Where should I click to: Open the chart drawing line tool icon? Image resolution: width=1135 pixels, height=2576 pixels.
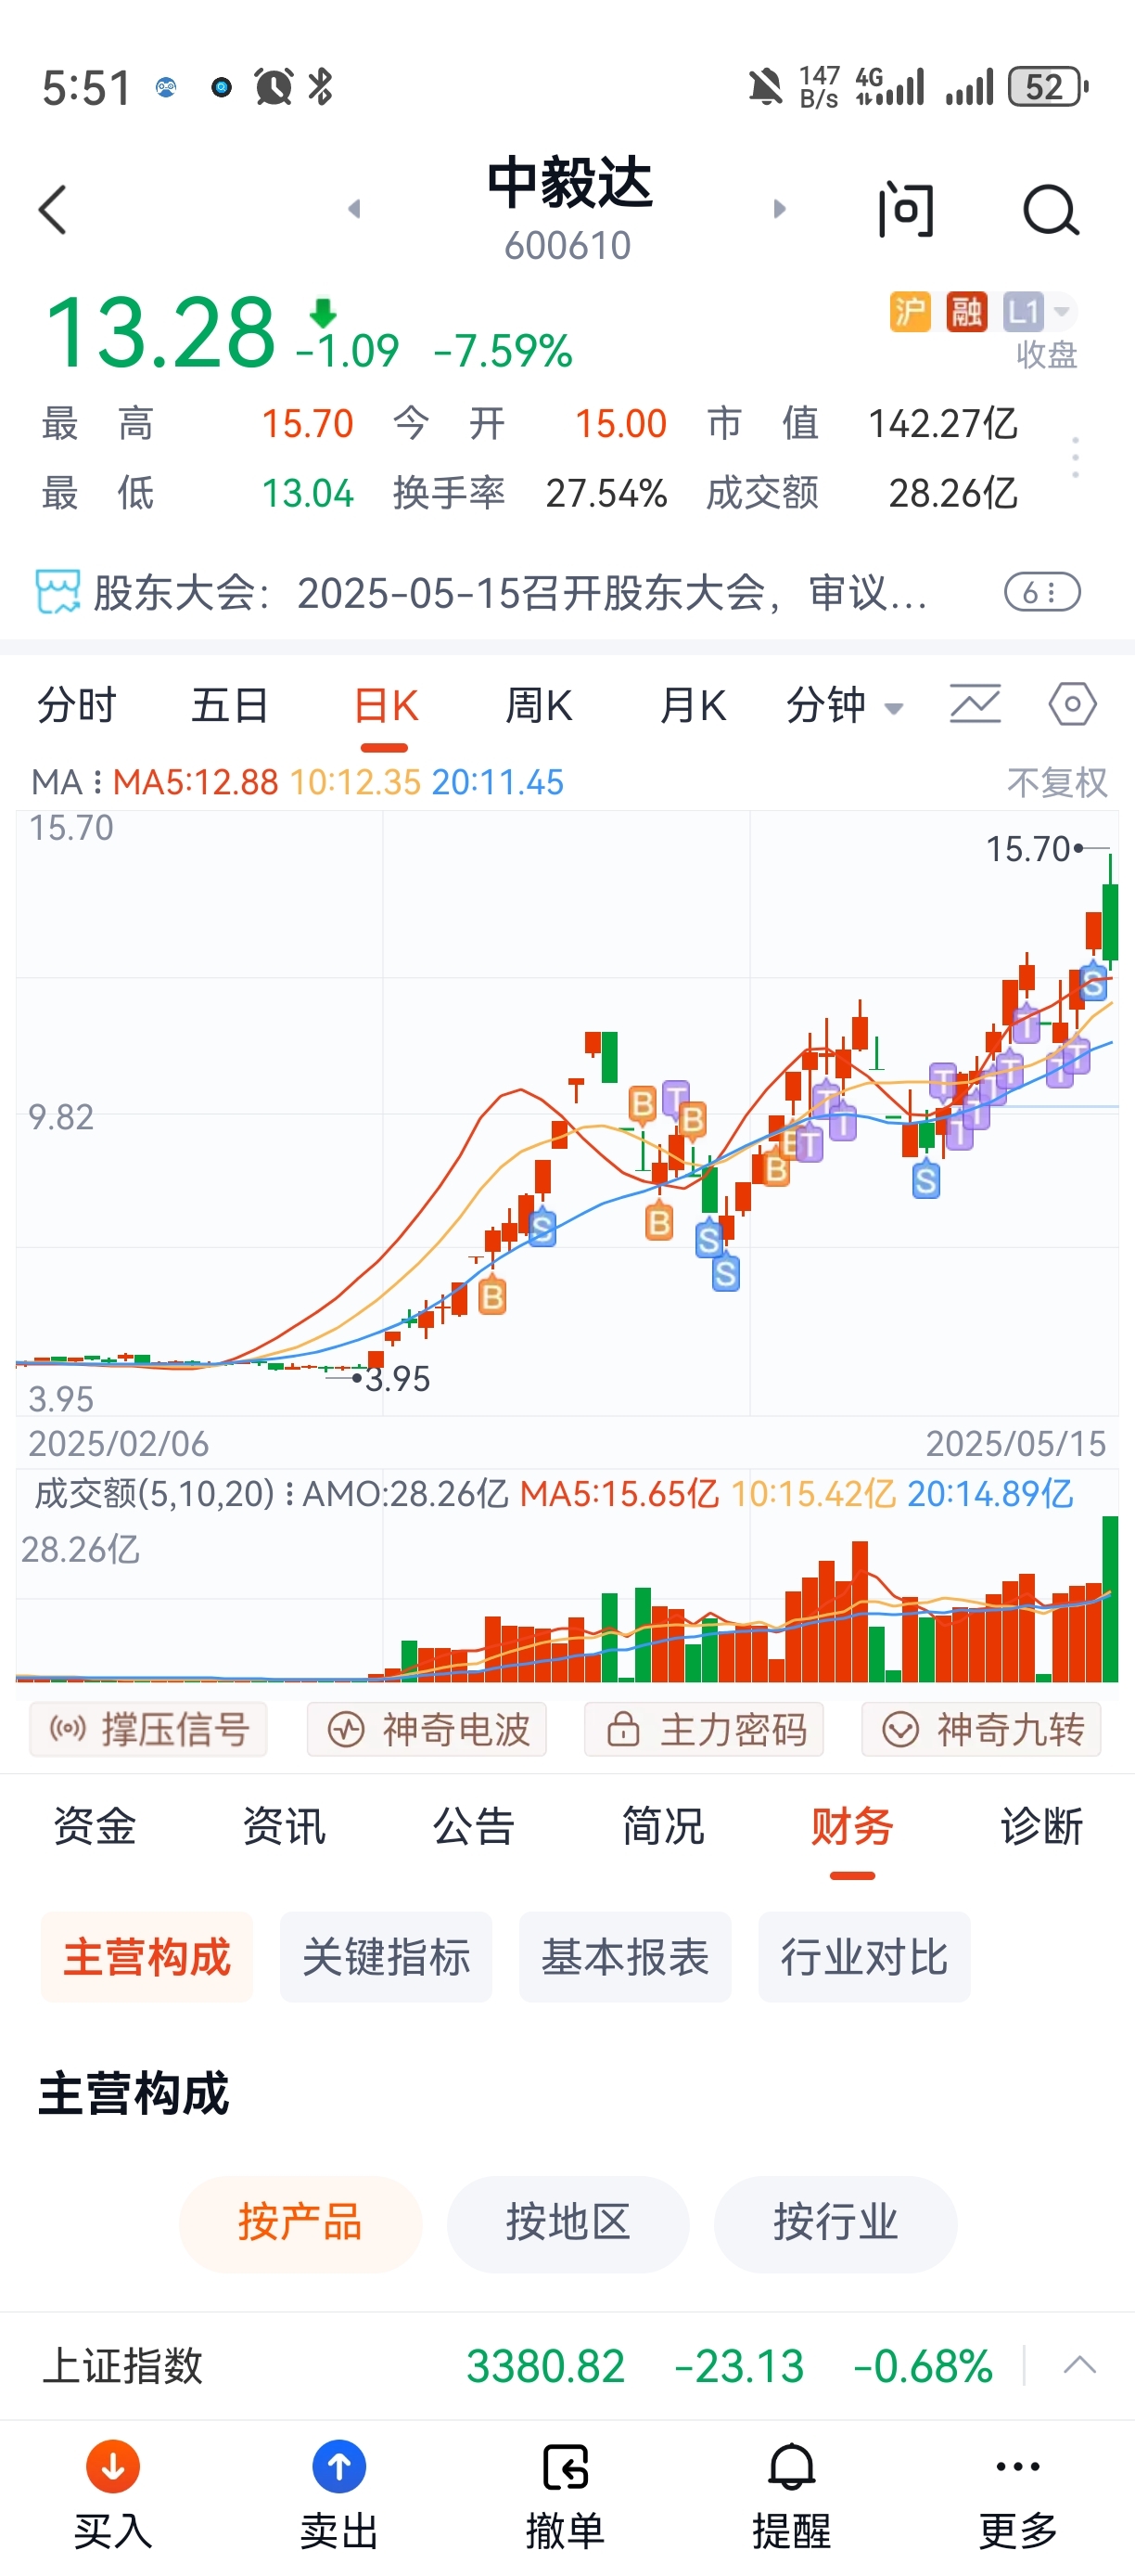coord(976,704)
